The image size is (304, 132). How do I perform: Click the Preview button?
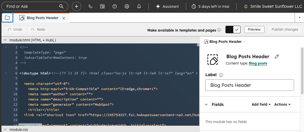[254, 30]
